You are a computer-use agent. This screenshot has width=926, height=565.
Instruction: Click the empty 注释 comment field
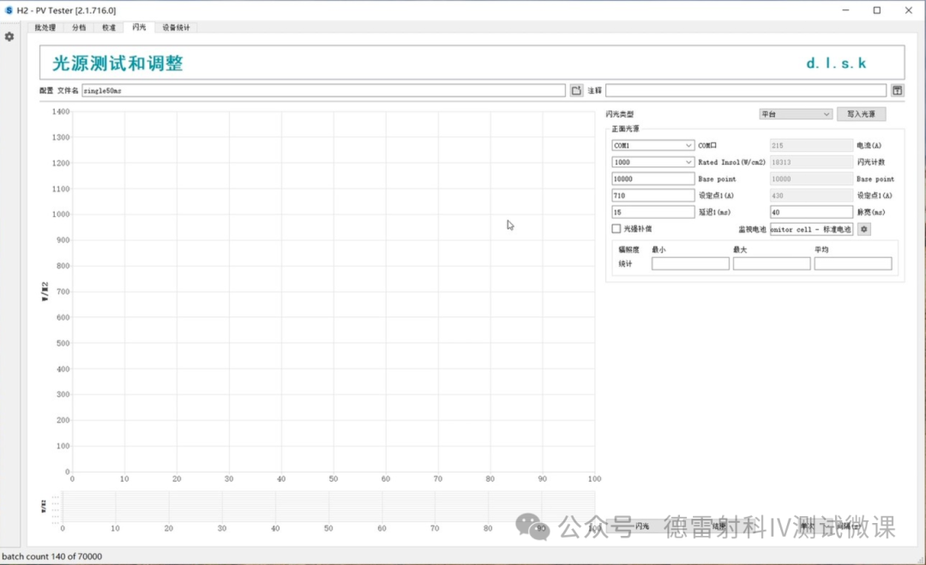[x=745, y=90]
